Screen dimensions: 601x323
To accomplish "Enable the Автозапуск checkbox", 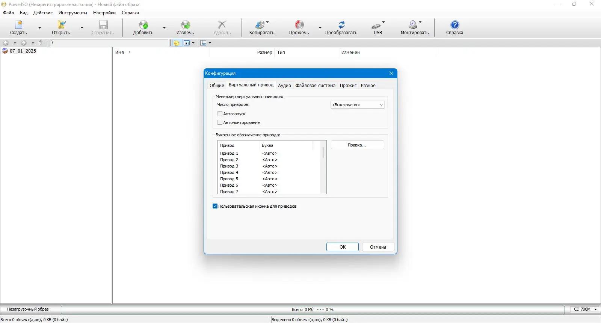I will click(220, 114).
